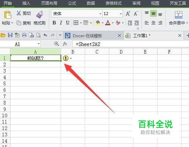The image size is (189, 147).
Task: Apply cell borders icon
Action: pyautogui.click(x=76, y=23)
